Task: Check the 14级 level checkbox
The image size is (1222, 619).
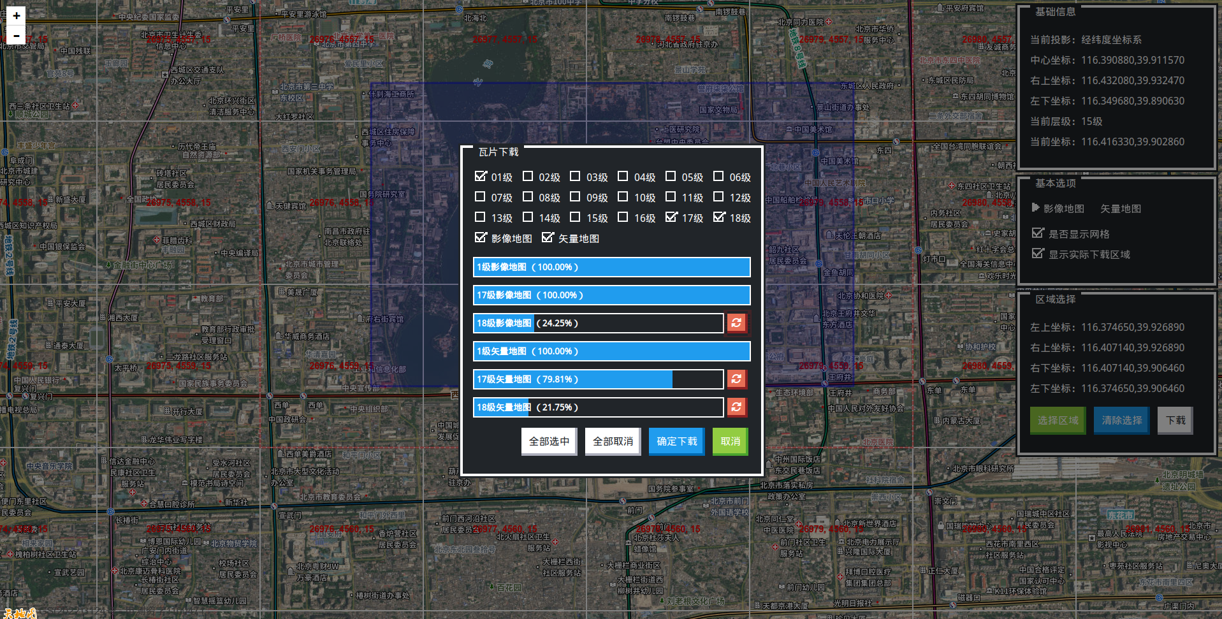Action: point(528,217)
